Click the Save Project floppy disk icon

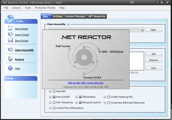pyautogui.click(x=10, y=40)
